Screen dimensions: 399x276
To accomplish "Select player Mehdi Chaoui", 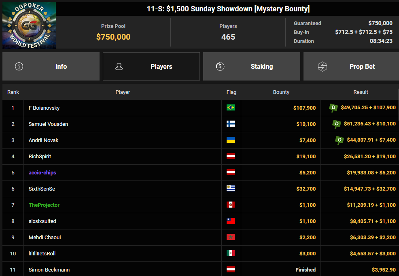I will click(x=45, y=237).
